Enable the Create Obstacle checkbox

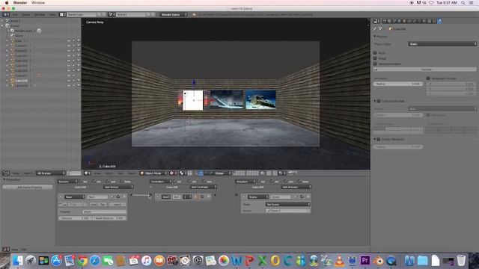click(x=379, y=139)
